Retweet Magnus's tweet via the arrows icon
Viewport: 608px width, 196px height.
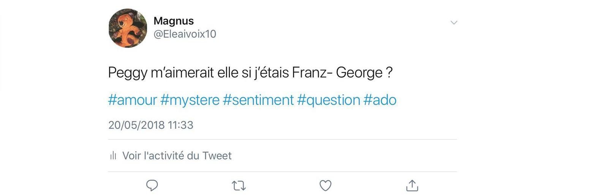(239, 186)
